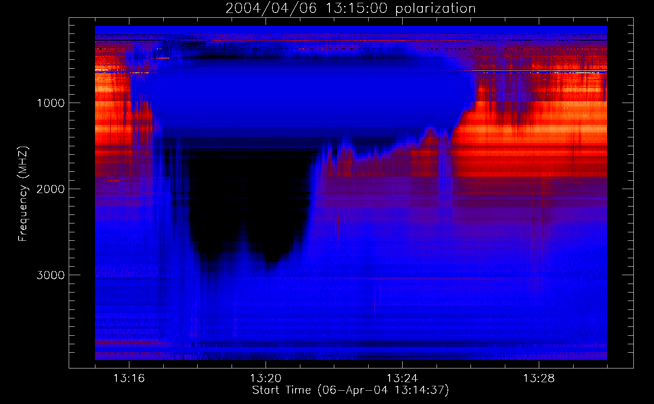Click the '13:24' time tick label

[x=402, y=379]
